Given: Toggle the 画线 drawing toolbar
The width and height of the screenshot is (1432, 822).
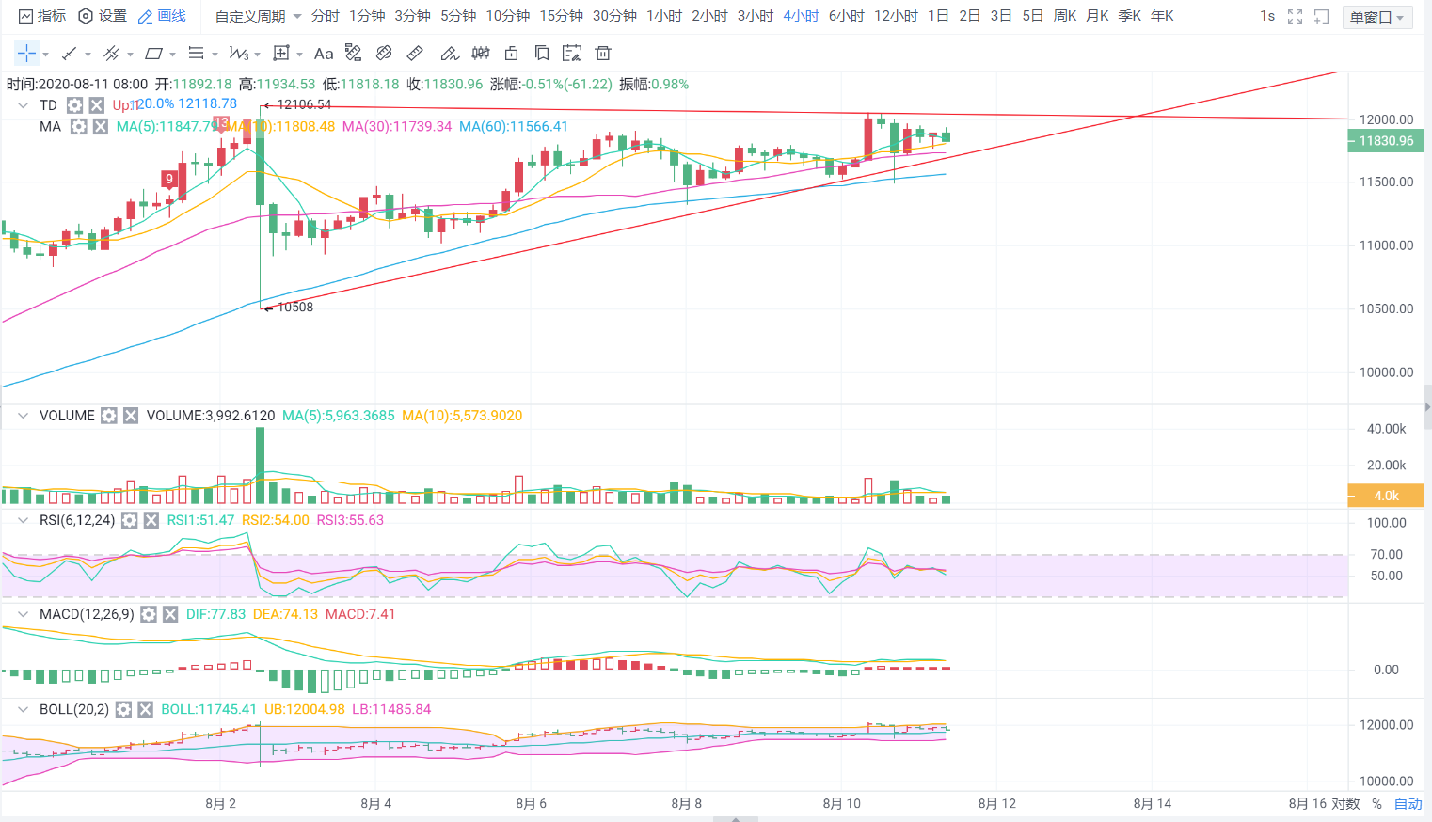Looking at the screenshot, I should [x=162, y=16].
